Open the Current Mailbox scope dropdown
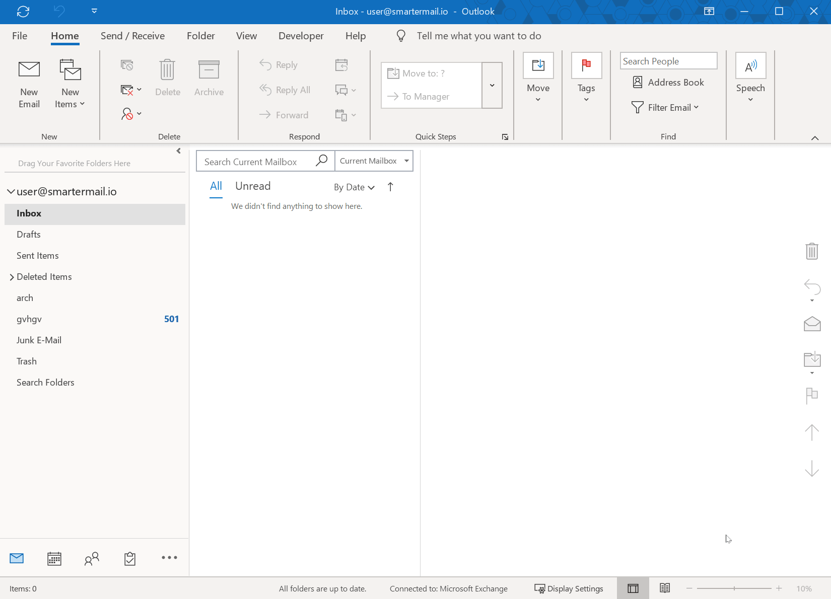The image size is (831, 599). (374, 161)
